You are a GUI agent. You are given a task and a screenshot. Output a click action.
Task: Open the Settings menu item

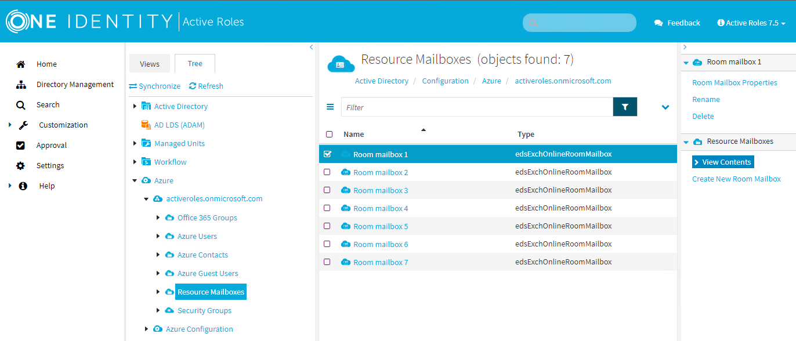[50, 165]
